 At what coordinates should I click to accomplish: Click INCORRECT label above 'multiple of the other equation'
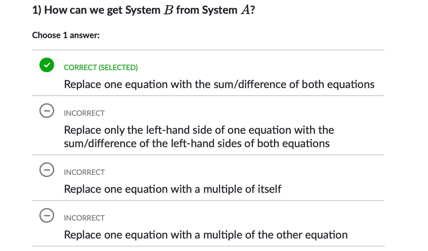(x=84, y=218)
